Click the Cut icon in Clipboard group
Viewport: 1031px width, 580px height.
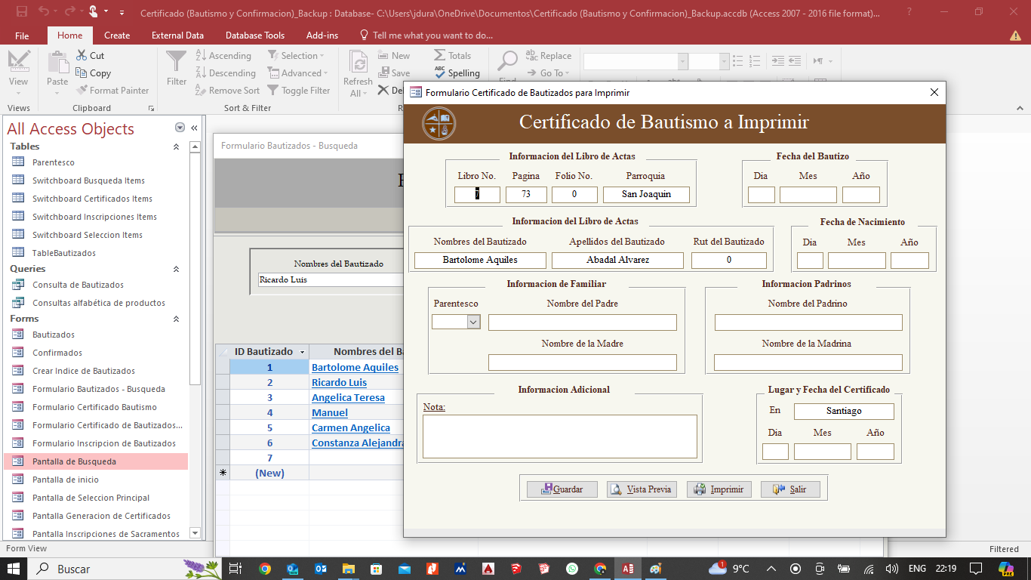(82, 55)
